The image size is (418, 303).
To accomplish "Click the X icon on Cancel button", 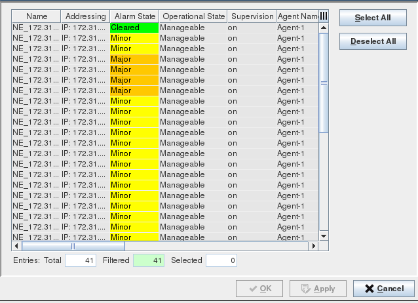I will [x=370, y=289].
